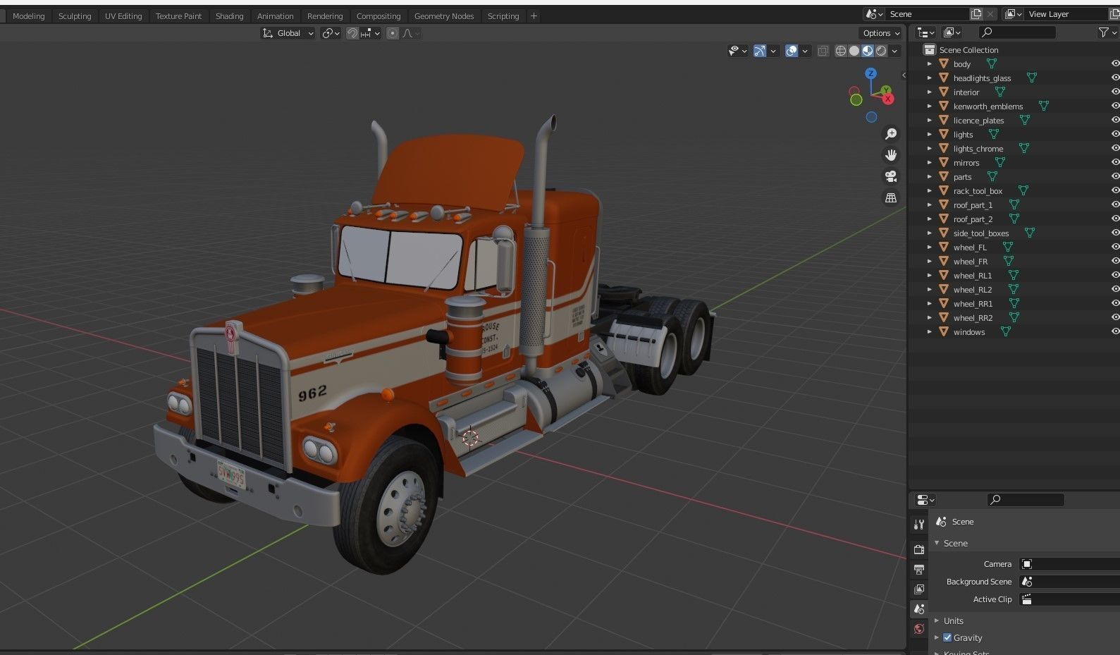Hide the mirrors object via eye icon
Image resolution: width=1120 pixels, height=655 pixels.
[x=1115, y=162]
